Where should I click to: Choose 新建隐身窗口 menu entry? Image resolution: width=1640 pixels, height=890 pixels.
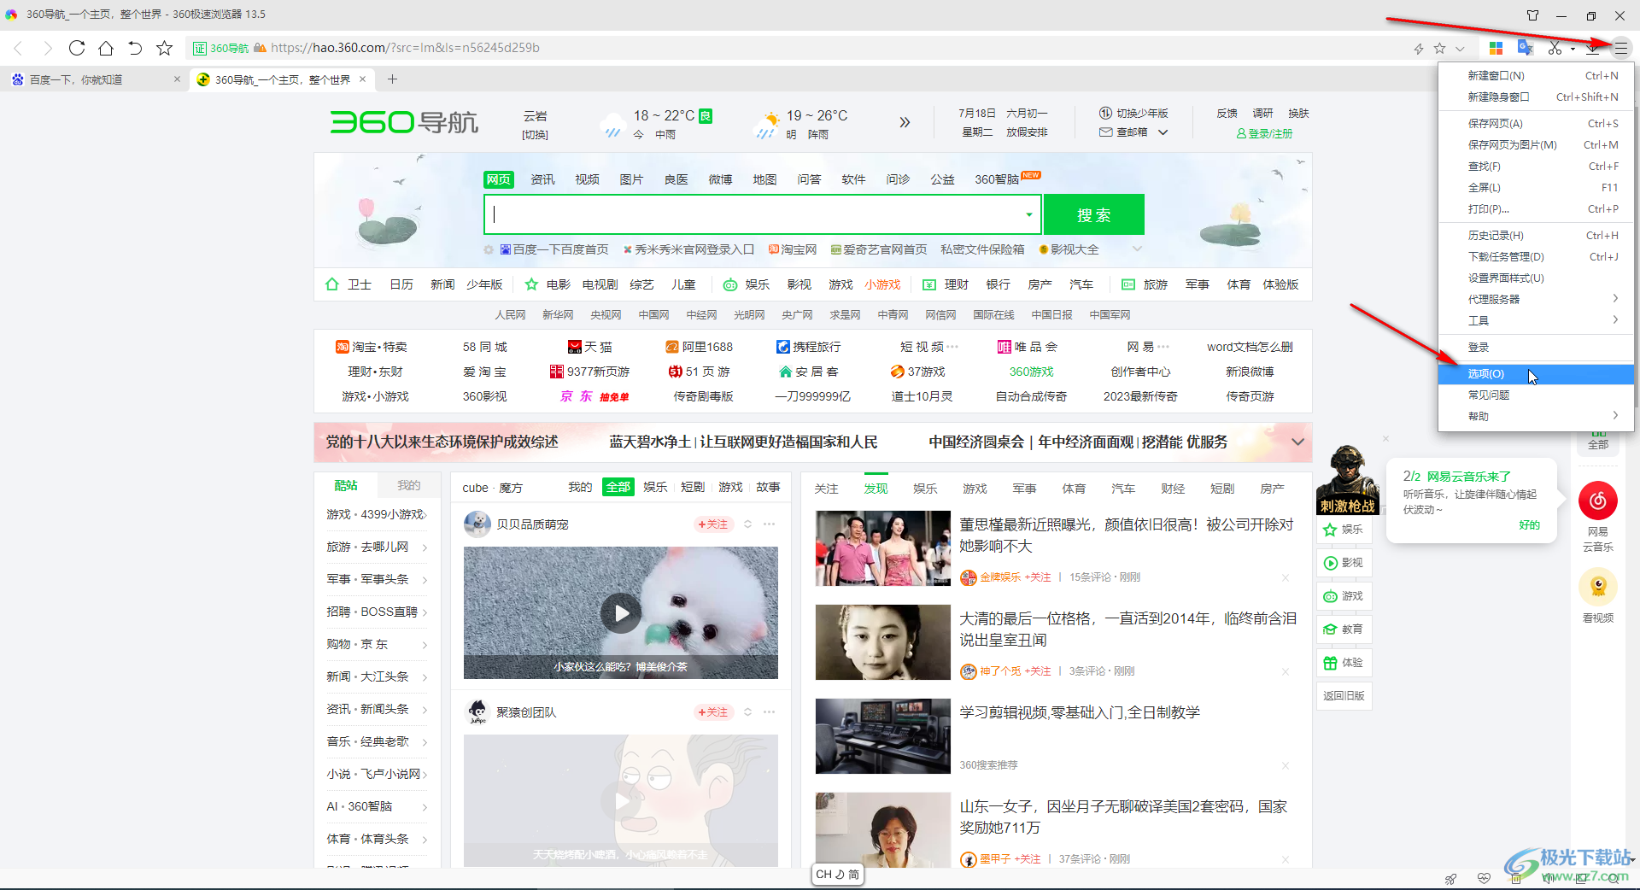coord(1536,97)
